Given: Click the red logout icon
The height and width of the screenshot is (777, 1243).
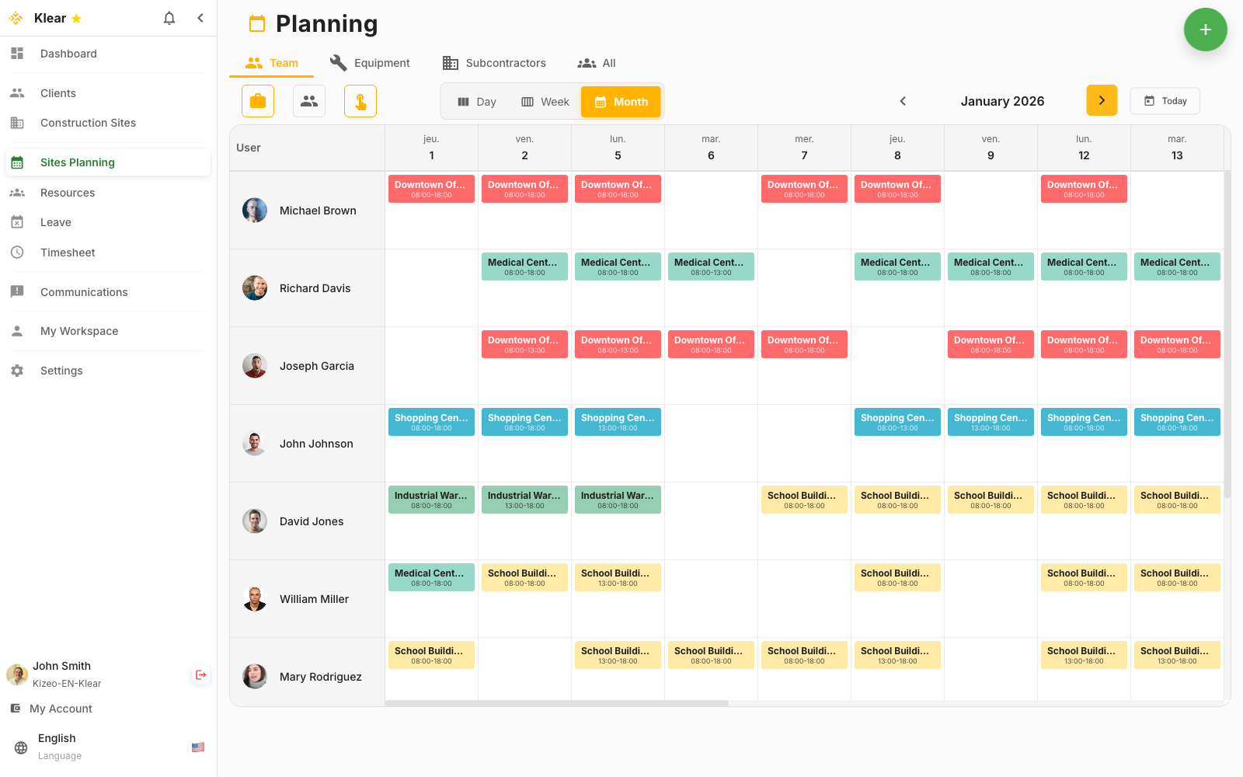Looking at the screenshot, I should (200, 674).
